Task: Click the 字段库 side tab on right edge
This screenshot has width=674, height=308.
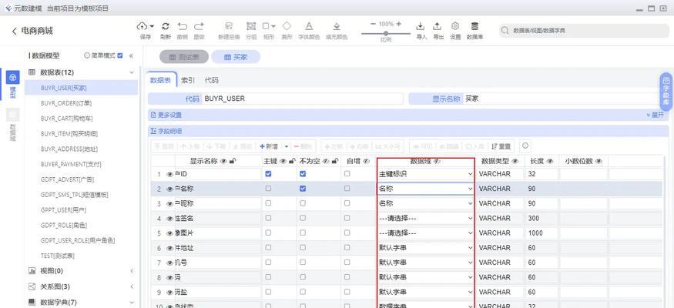Action: coord(666,92)
